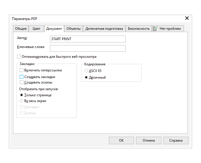This screenshot has height=163, width=201.
Task: Click the preflight checklist icon in tab
Action: click(x=155, y=29)
